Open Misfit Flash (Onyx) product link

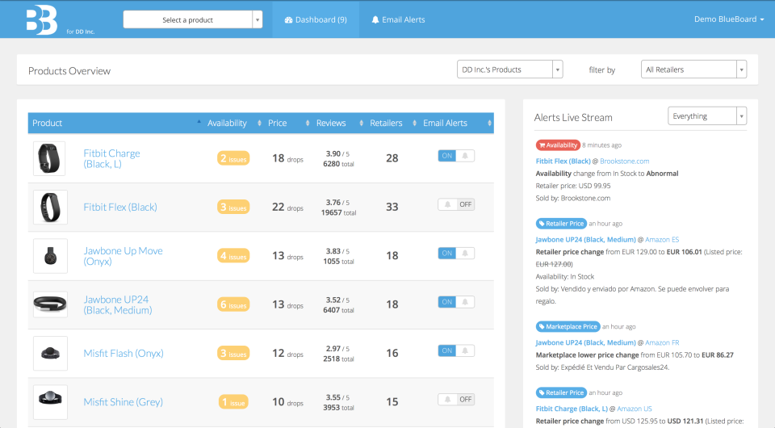click(123, 354)
